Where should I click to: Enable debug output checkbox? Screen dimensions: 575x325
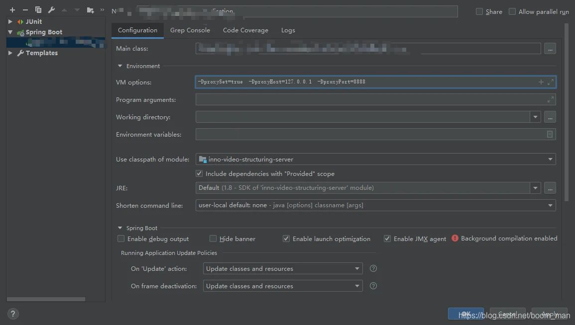121,239
